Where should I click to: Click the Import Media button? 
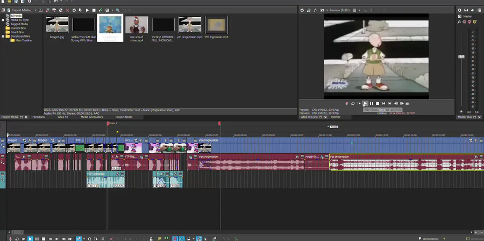tap(20, 10)
